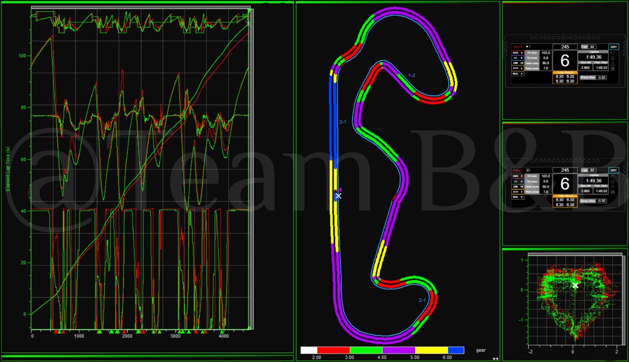Click the TYRE PRESS header on the upper dashboard
This screenshot has width=629, height=362.
point(565,73)
